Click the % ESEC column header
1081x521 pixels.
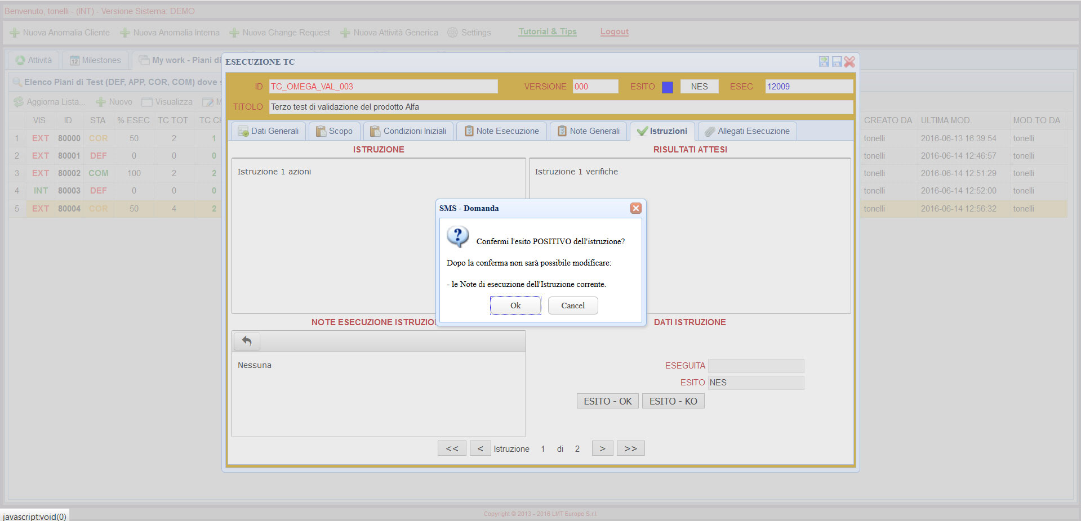pos(134,120)
